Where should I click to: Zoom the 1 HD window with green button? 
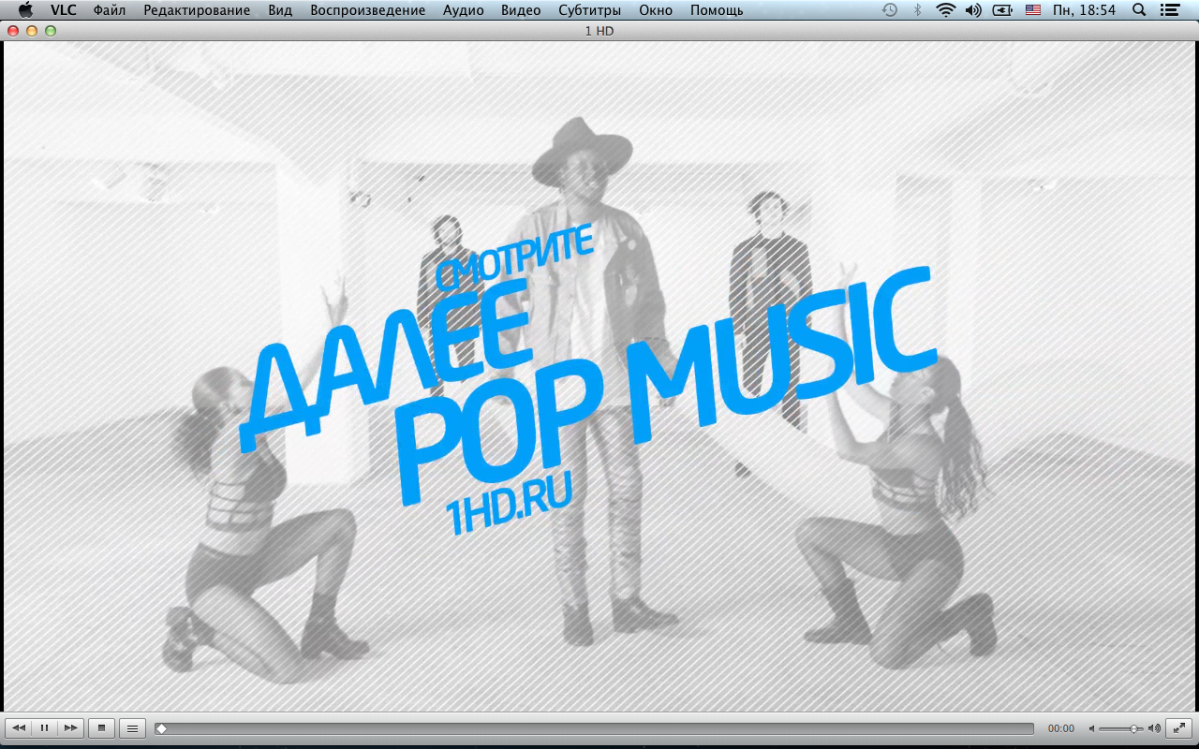(51, 31)
